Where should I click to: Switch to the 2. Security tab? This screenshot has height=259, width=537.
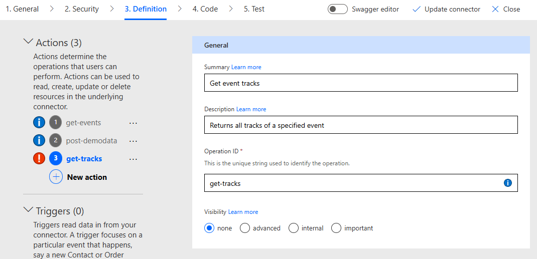81,9
